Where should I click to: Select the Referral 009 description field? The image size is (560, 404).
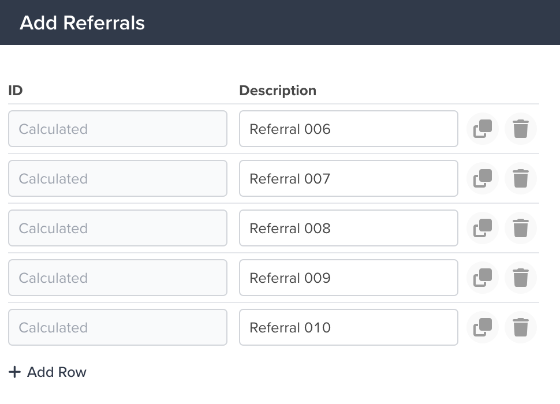pyautogui.click(x=349, y=278)
